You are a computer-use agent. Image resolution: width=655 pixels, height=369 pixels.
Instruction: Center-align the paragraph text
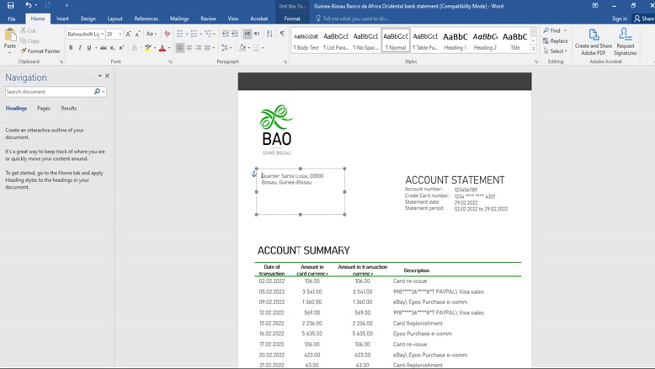pos(189,48)
